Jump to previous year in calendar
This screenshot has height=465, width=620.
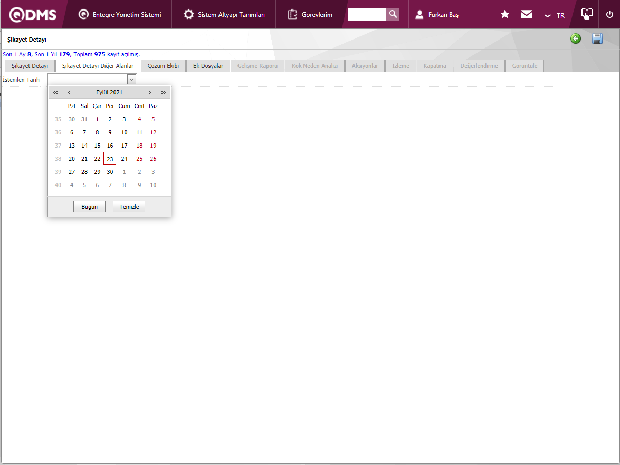(x=55, y=92)
